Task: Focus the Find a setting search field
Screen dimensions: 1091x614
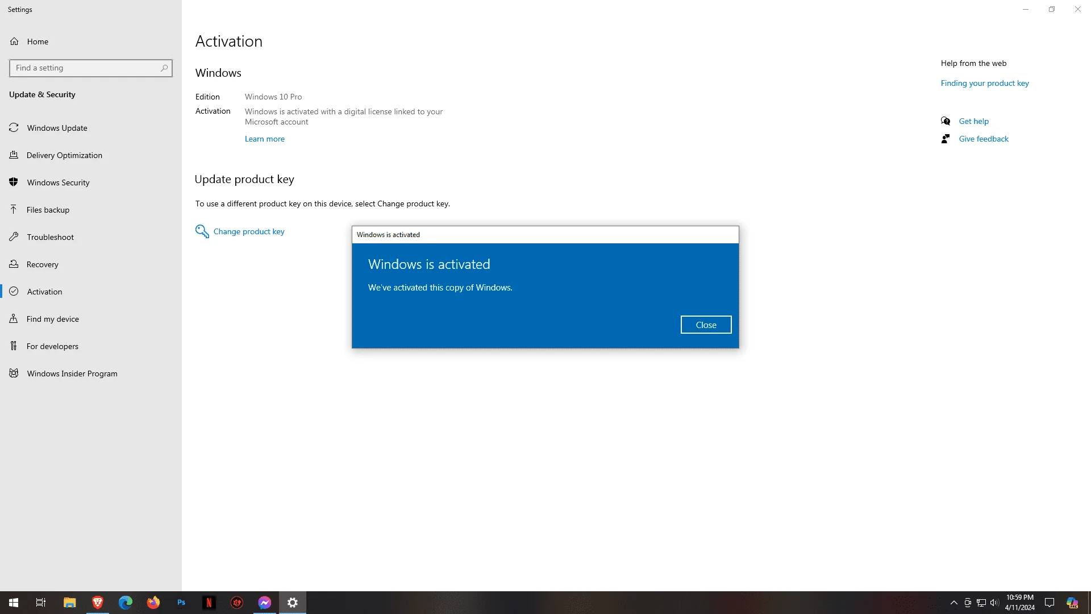Action: [91, 68]
